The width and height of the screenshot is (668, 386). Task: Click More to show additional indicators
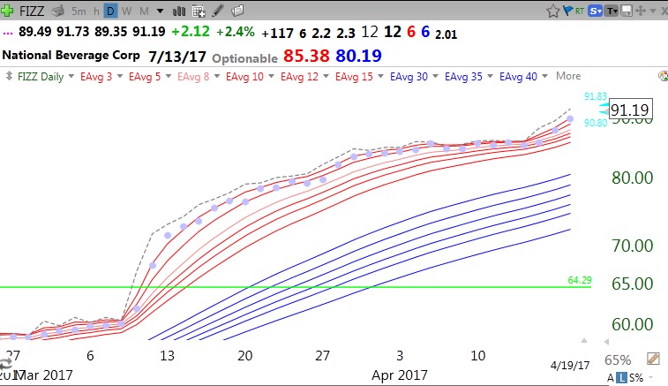[568, 76]
